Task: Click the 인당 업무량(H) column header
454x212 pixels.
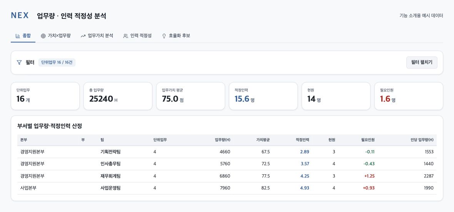Action: pos(422,140)
